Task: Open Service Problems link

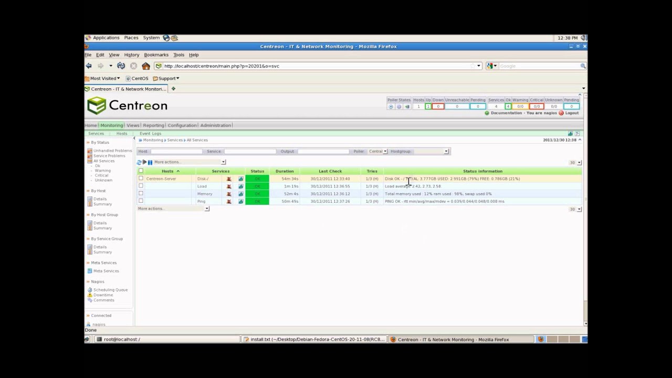Action: (109, 156)
